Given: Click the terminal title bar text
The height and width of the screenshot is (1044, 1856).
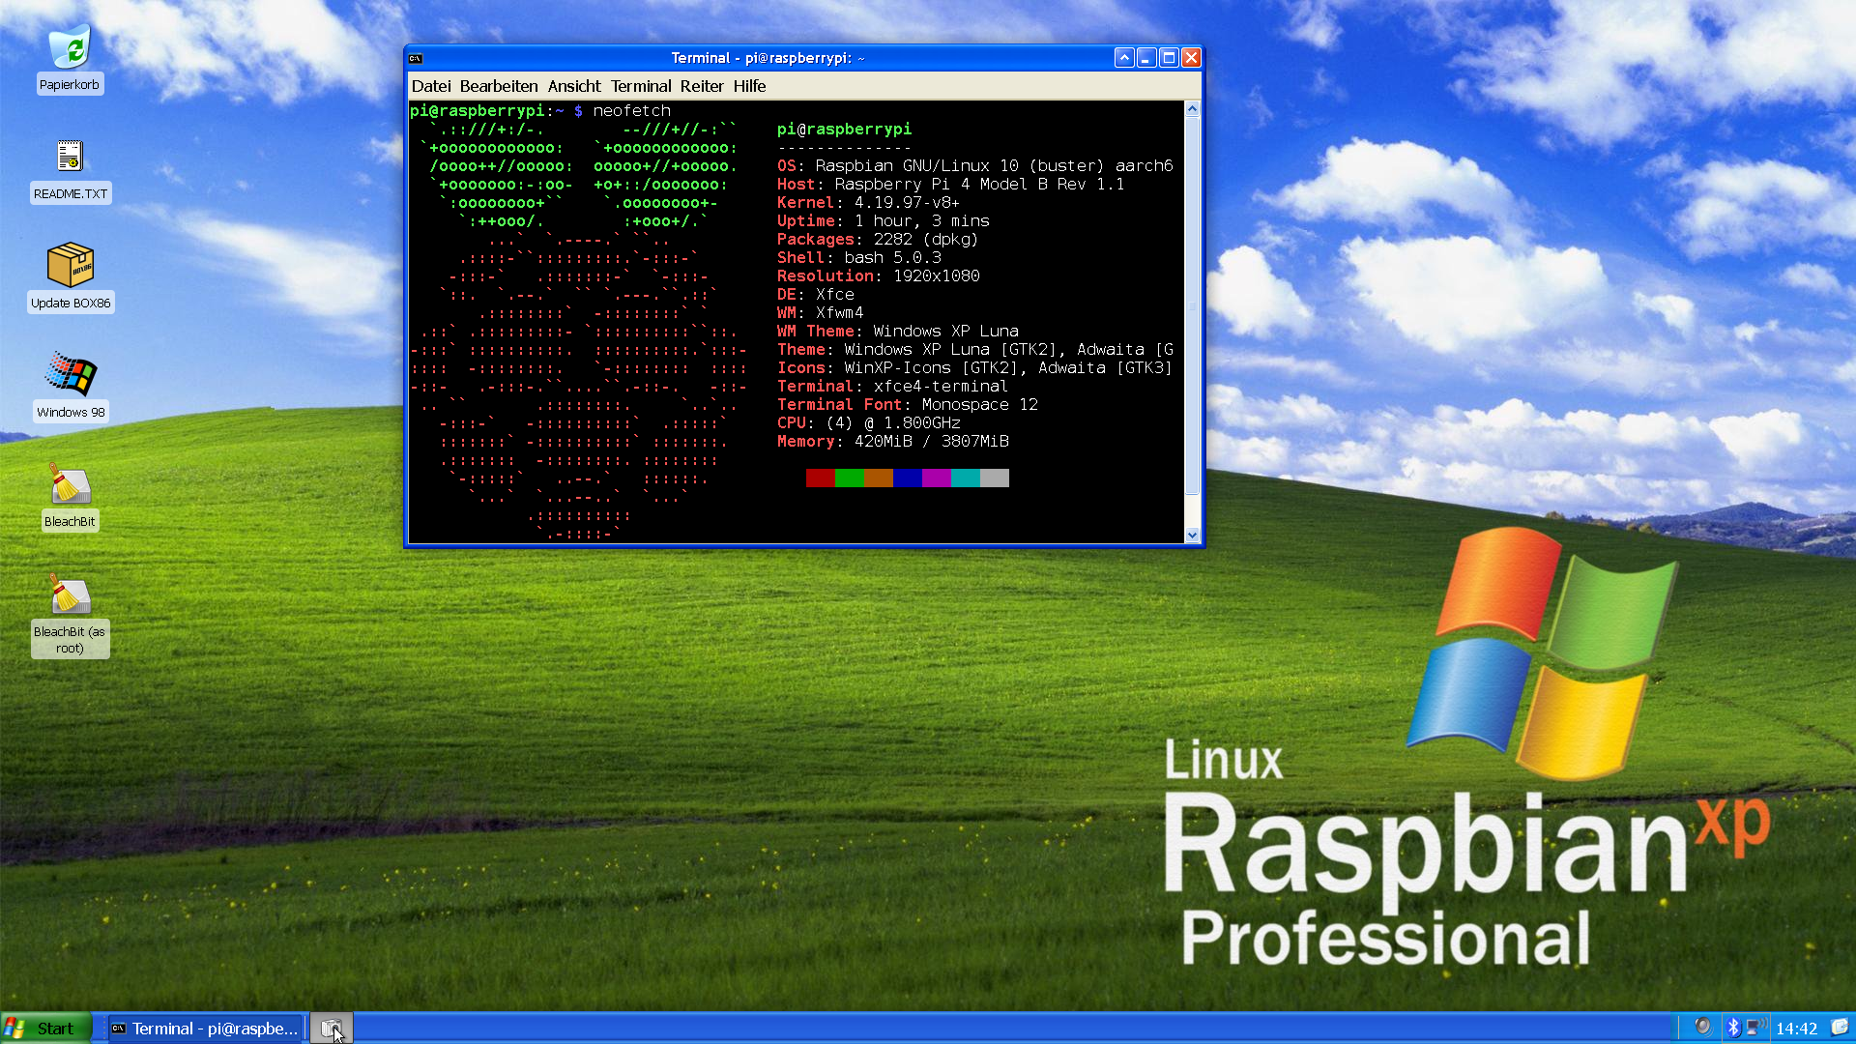Looking at the screenshot, I should coord(768,58).
